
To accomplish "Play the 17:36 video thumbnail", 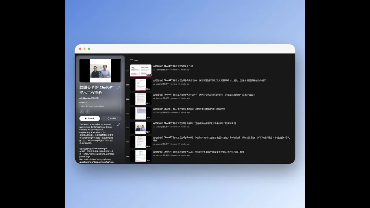I will coord(141,85).
